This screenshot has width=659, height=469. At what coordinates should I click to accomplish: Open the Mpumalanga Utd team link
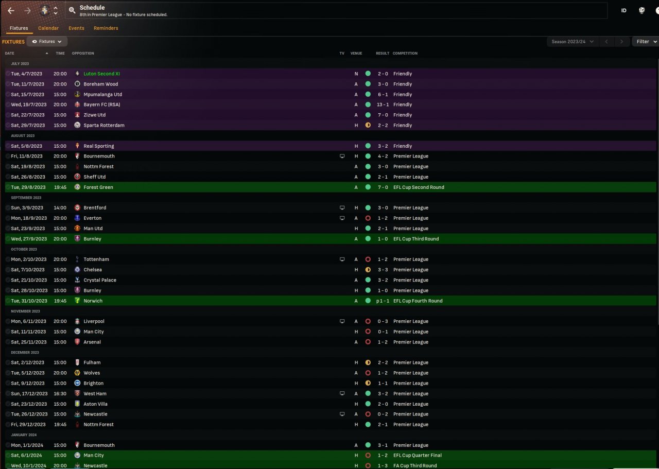(x=103, y=94)
